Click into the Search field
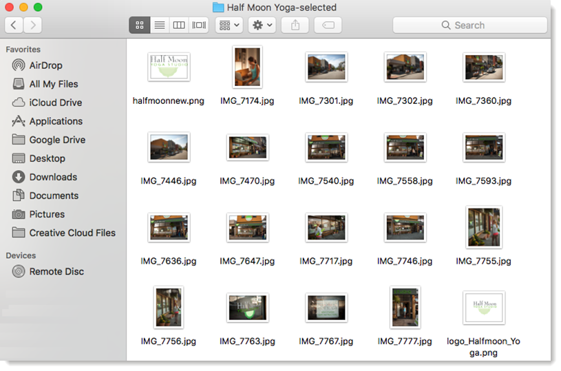 pyautogui.click(x=469, y=25)
